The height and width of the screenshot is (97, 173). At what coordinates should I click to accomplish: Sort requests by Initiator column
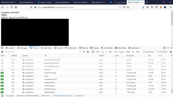(x=107, y=56)
